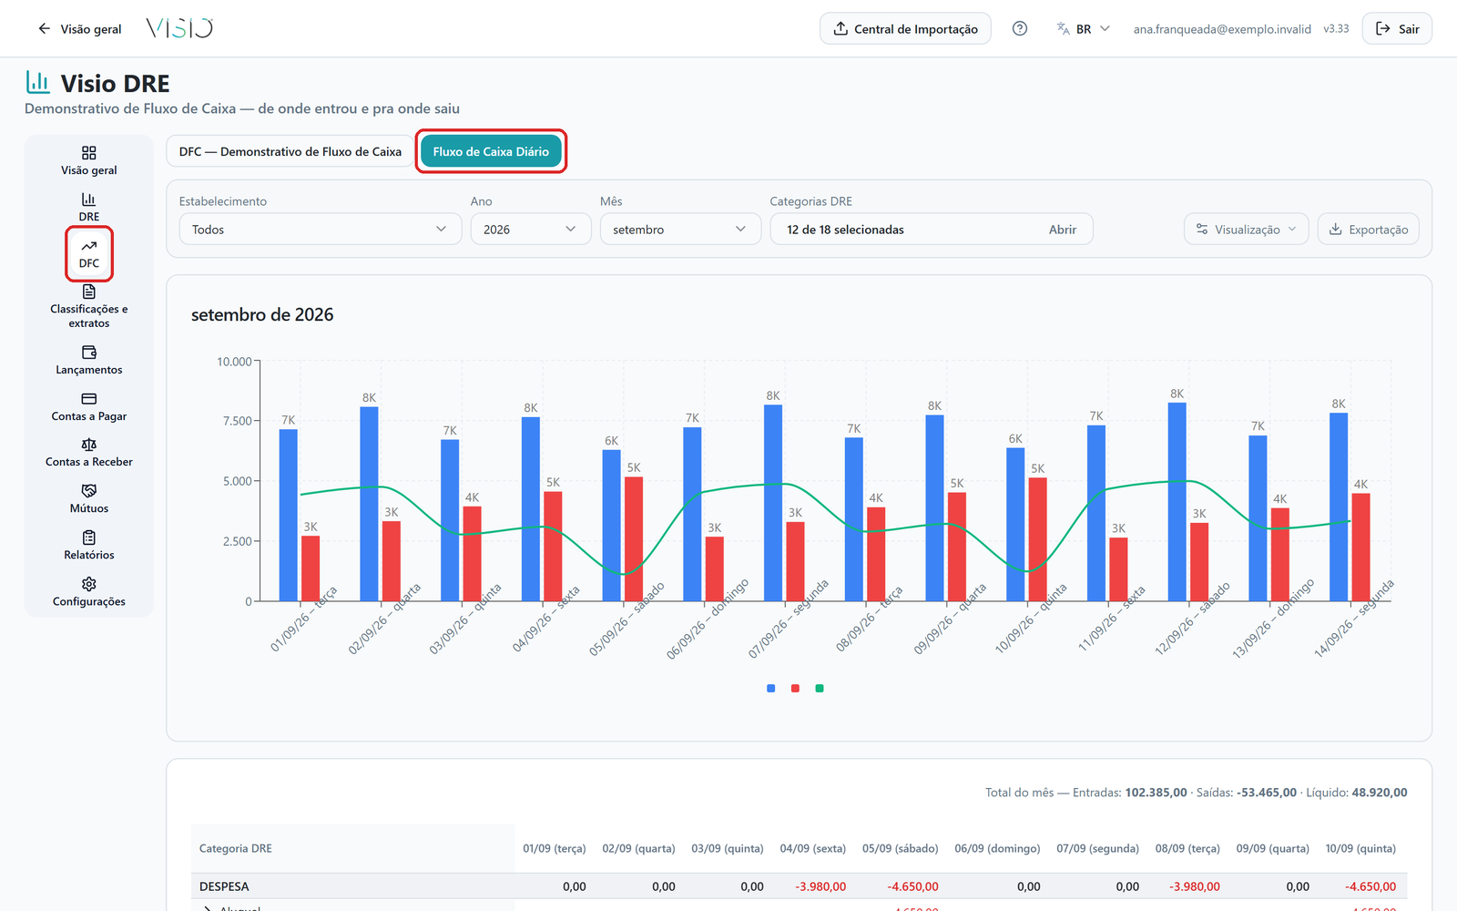The width and height of the screenshot is (1457, 911).
Task: Click the red legend swatch under the chart
Action: click(x=795, y=689)
